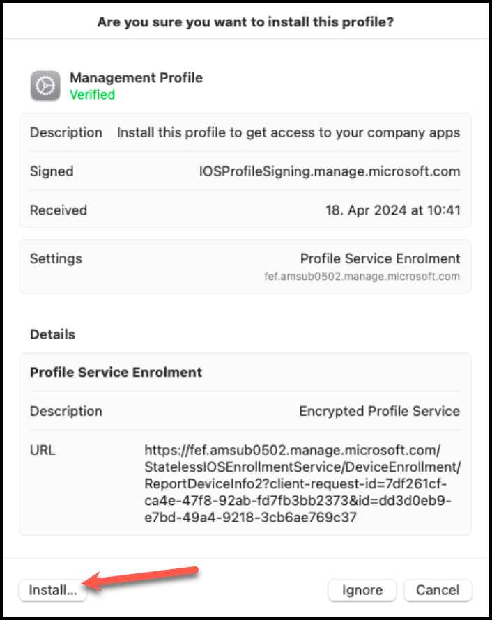Screen dimensions: 492x620
Task: Click IOSProfileSigning.manage.microsoft.com signer text
Action: pos(330,171)
